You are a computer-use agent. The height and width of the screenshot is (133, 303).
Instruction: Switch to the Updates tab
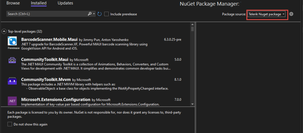pos(65,3)
